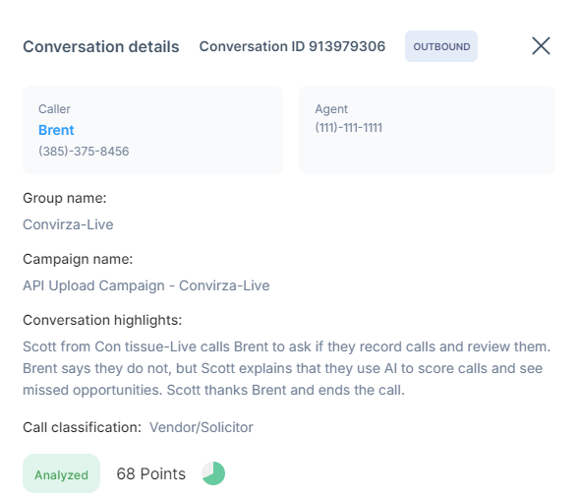
Task: Select Conversation ID 913979306 text
Action: coord(292,46)
